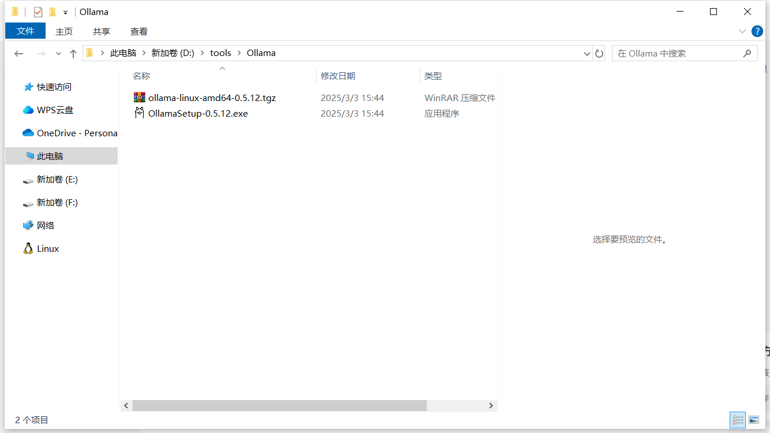Switch to large icons view in status bar
This screenshot has width=770, height=433.
(753, 420)
